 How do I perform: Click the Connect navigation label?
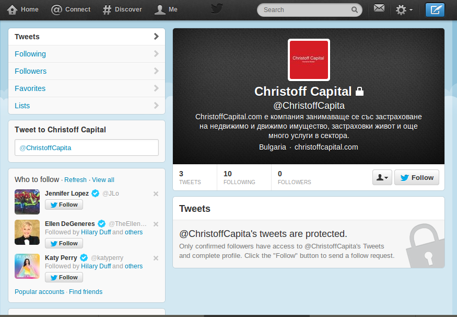pos(78,9)
